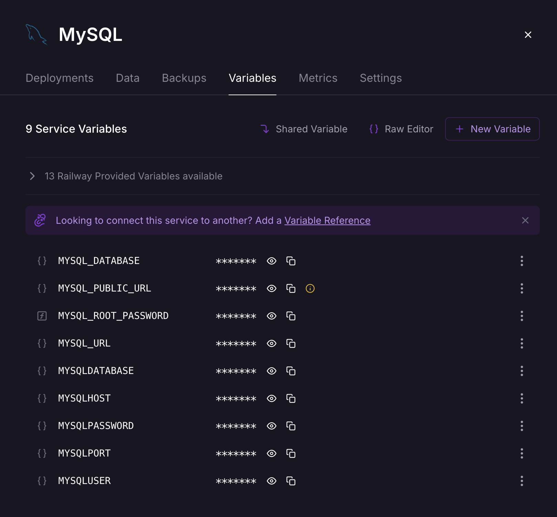Image resolution: width=557 pixels, height=517 pixels.
Task: Open options menu for MYSQLHOST
Action: pyautogui.click(x=522, y=398)
